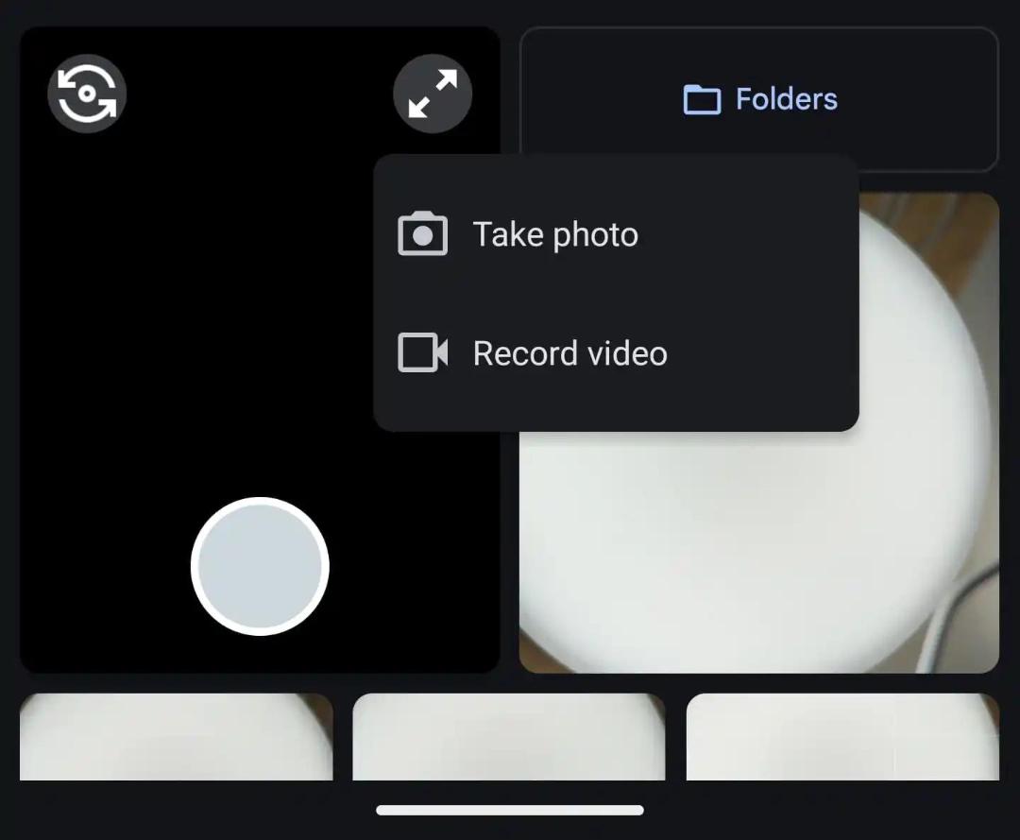1020x840 pixels.
Task: Click the camera icon beside Take photo
Action: tap(422, 233)
